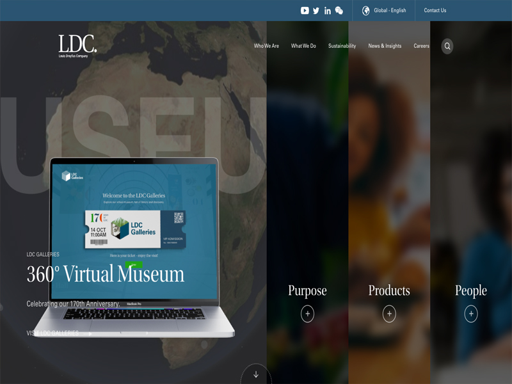Follow the Visit LDC Galleries link
This screenshot has height=384, width=512.
point(59,333)
